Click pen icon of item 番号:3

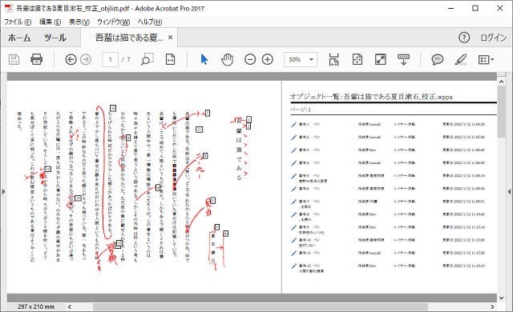[293, 150]
